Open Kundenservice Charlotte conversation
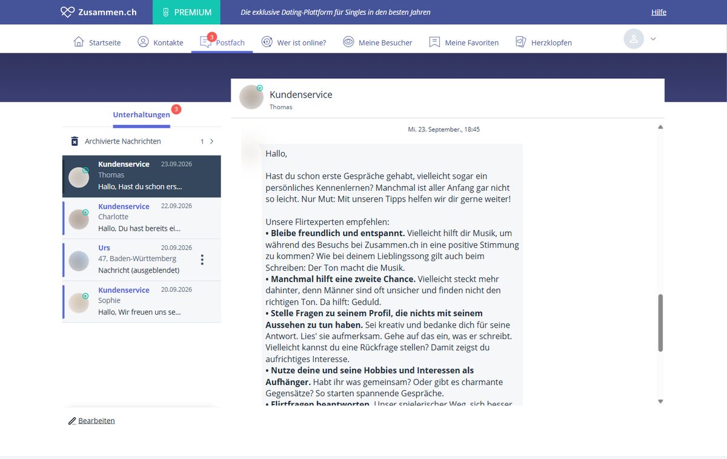The width and height of the screenshot is (727, 459). [x=142, y=218]
